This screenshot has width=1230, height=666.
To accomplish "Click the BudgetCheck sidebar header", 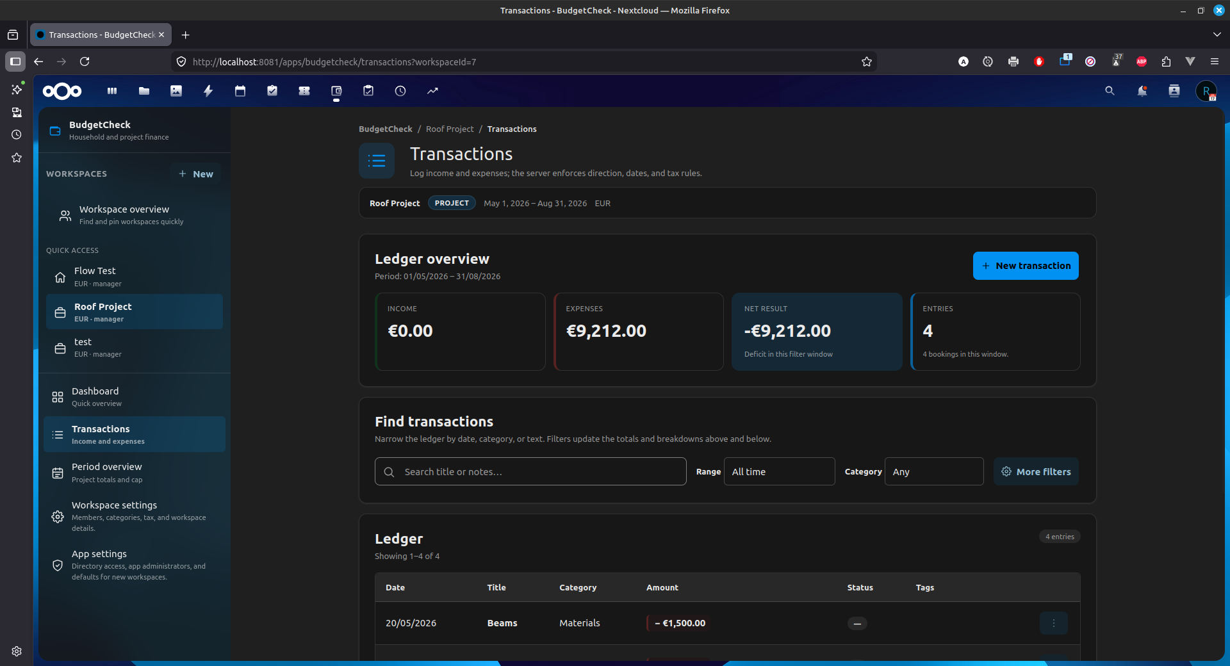I will pyautogui.click(x=135, y=130).
